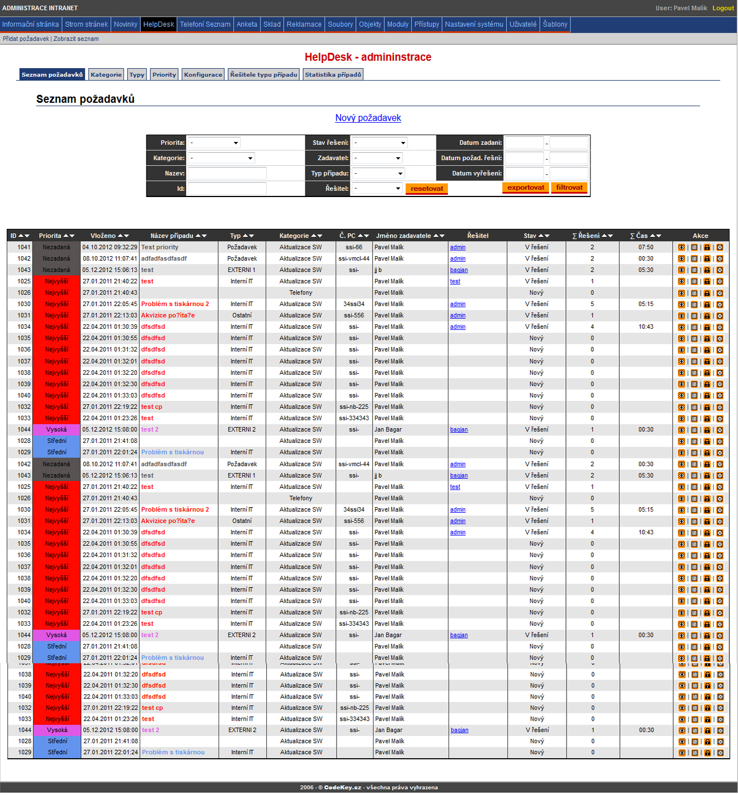Click the filtrovat button
This screenshot has height=795, width=738.
(569, 187)
